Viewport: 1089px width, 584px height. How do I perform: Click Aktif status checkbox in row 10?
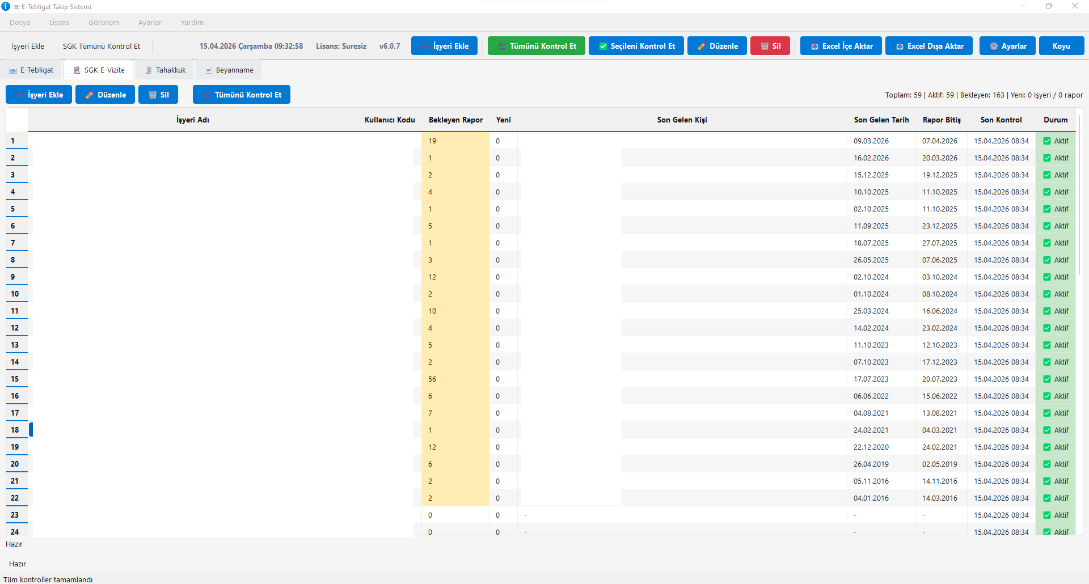[x=1047, y=294]
